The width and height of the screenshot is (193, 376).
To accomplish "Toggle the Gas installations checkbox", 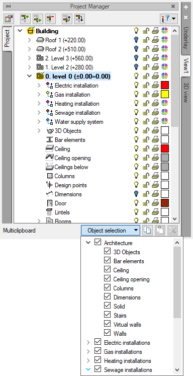I will point(98,351).
